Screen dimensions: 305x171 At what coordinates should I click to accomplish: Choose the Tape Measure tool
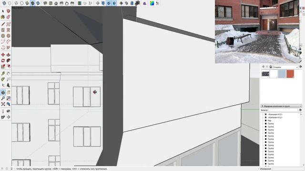point(3,74)
